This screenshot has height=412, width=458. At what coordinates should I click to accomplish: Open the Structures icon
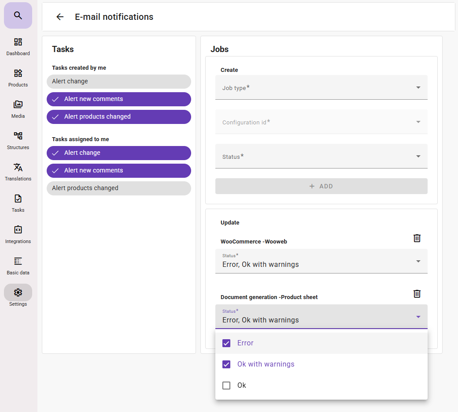(x=18, y=136)
